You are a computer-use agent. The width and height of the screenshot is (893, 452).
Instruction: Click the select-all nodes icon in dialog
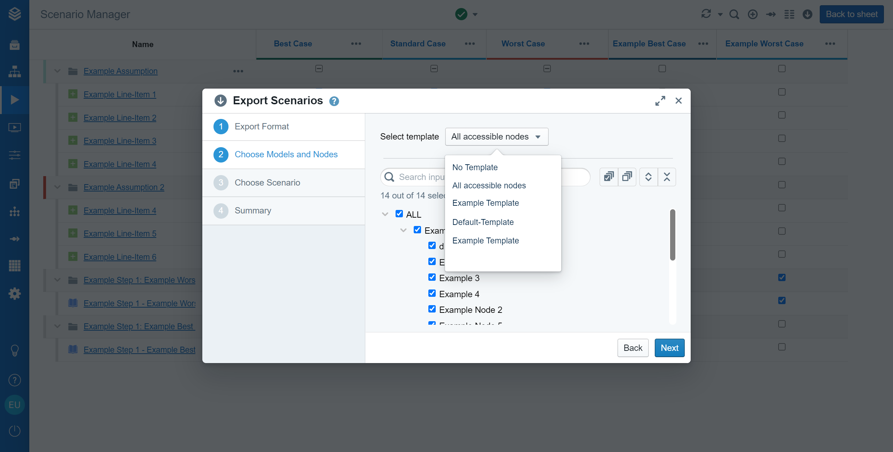609,177
